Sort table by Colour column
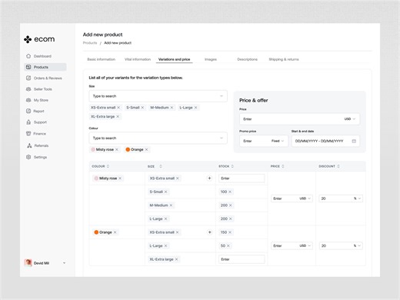 point(108,166)
